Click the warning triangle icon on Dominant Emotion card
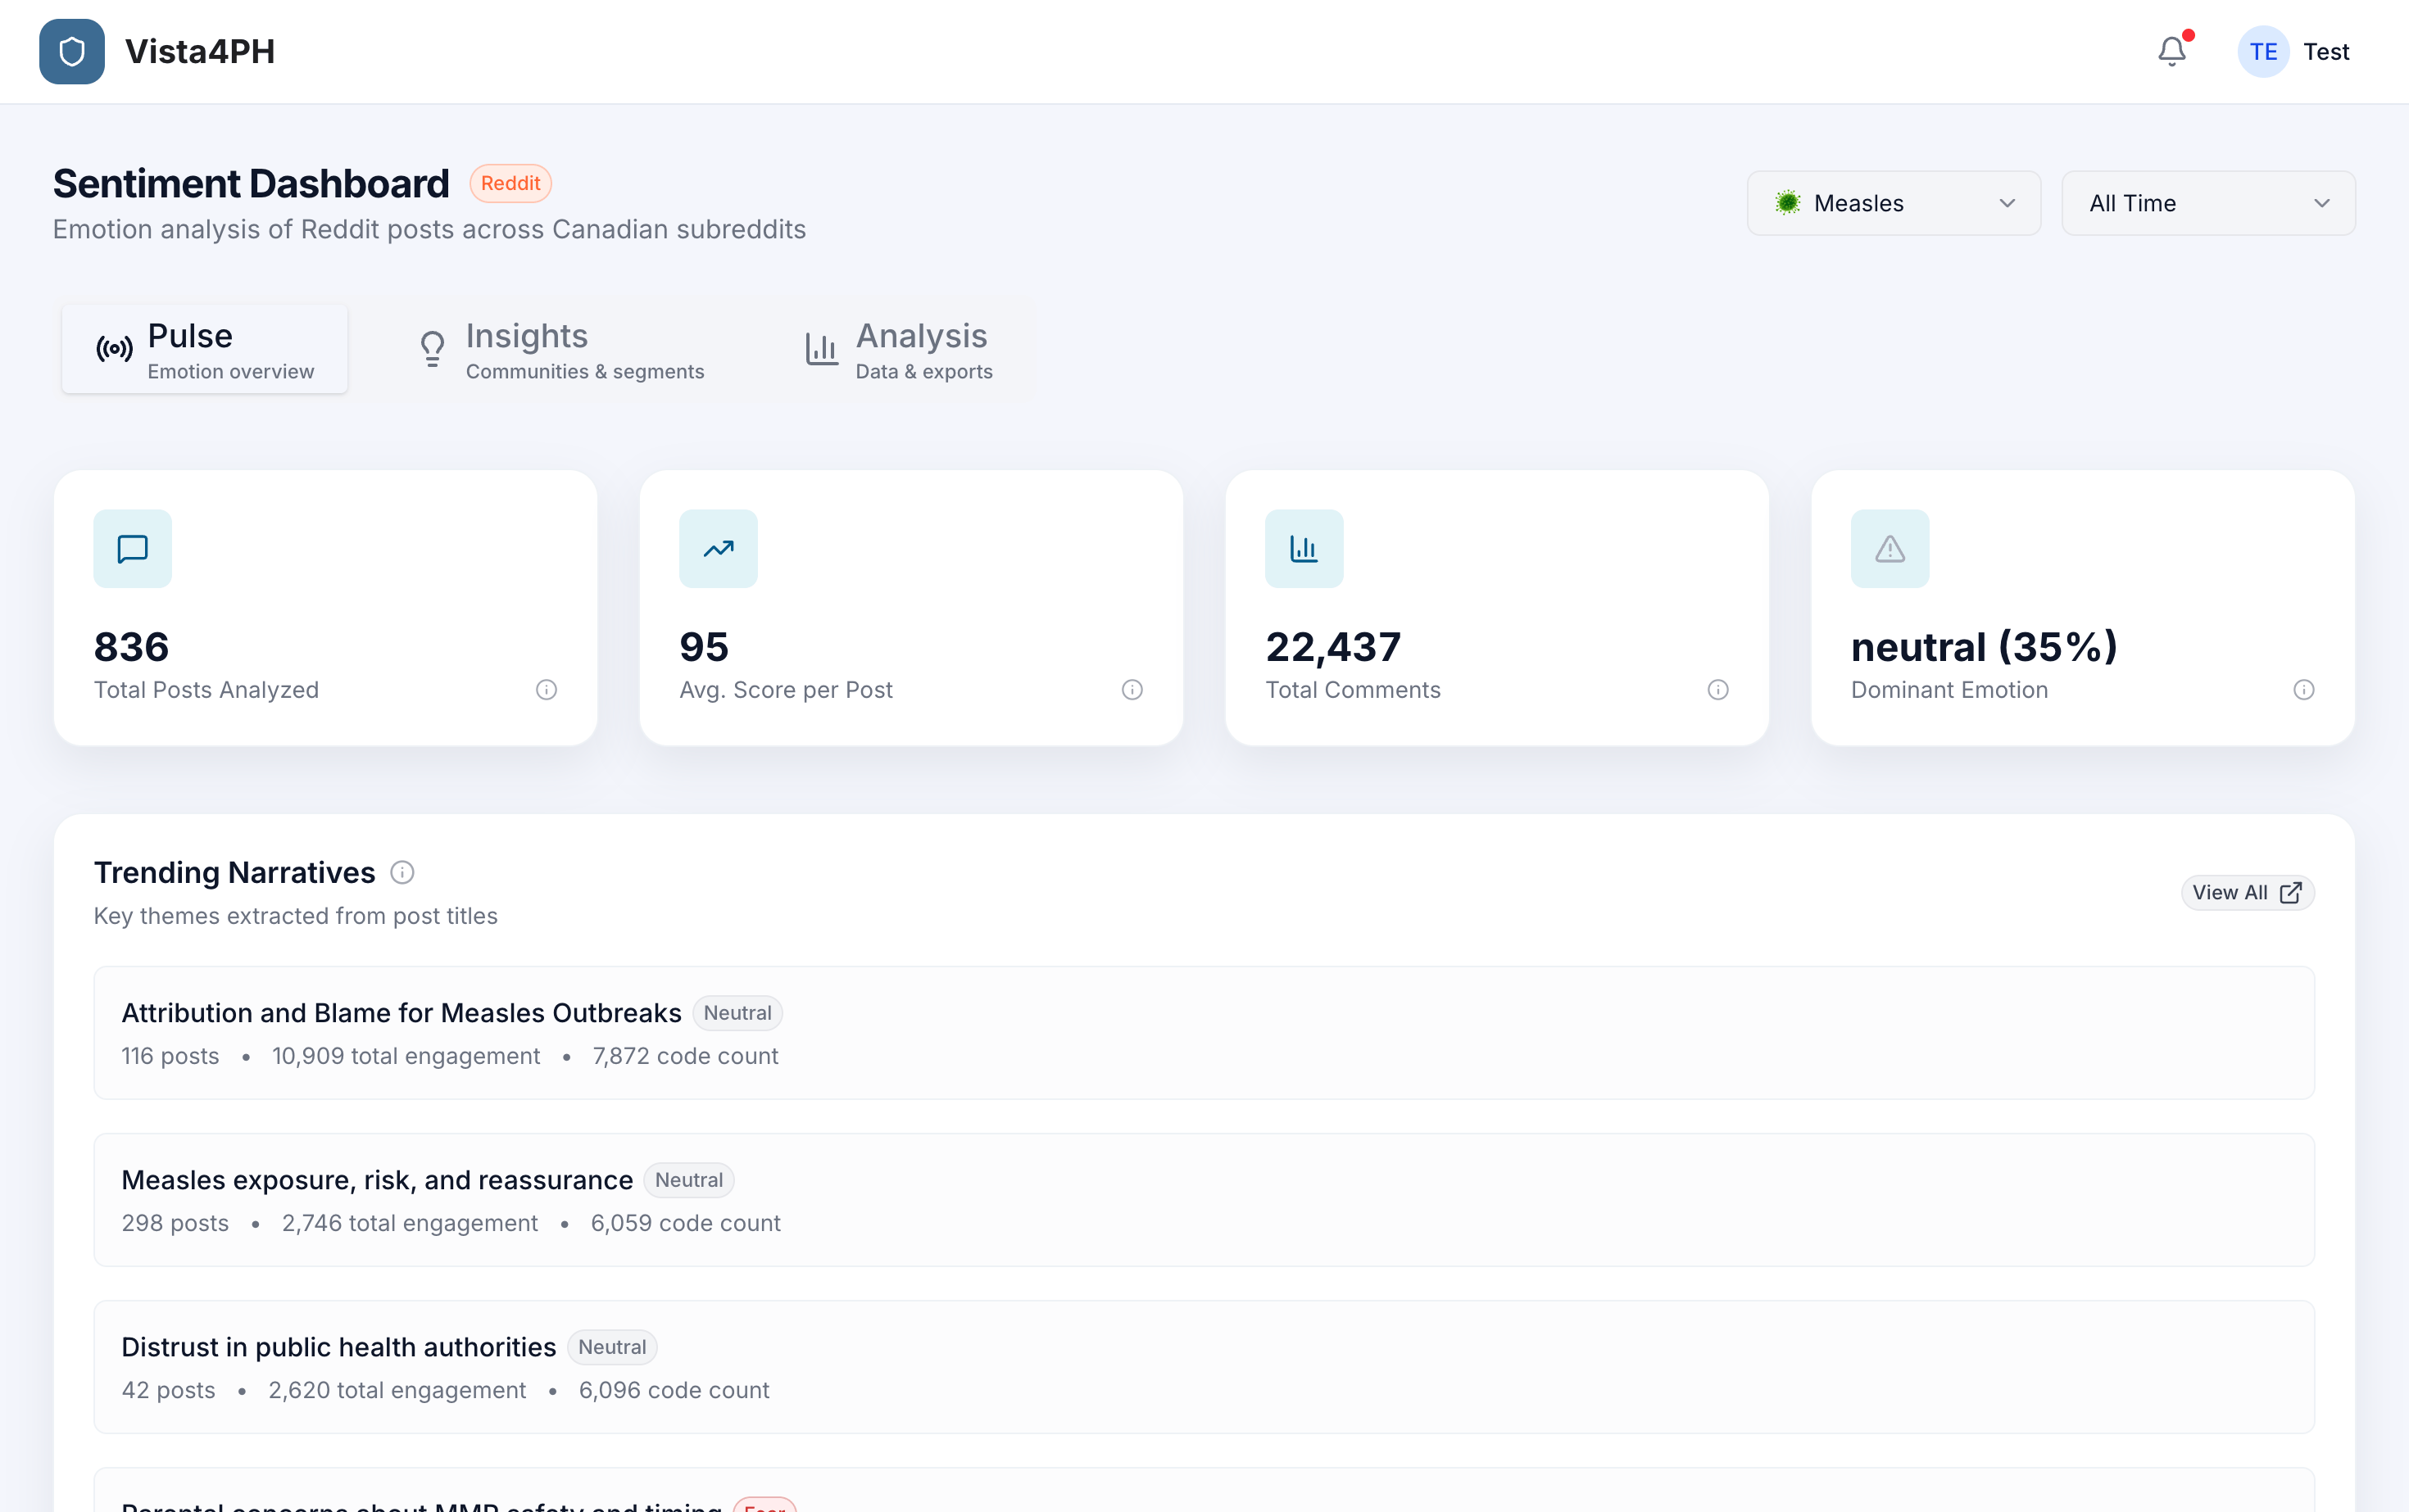Viewport: 2409px width, 1512px height. coord(1890,549)
